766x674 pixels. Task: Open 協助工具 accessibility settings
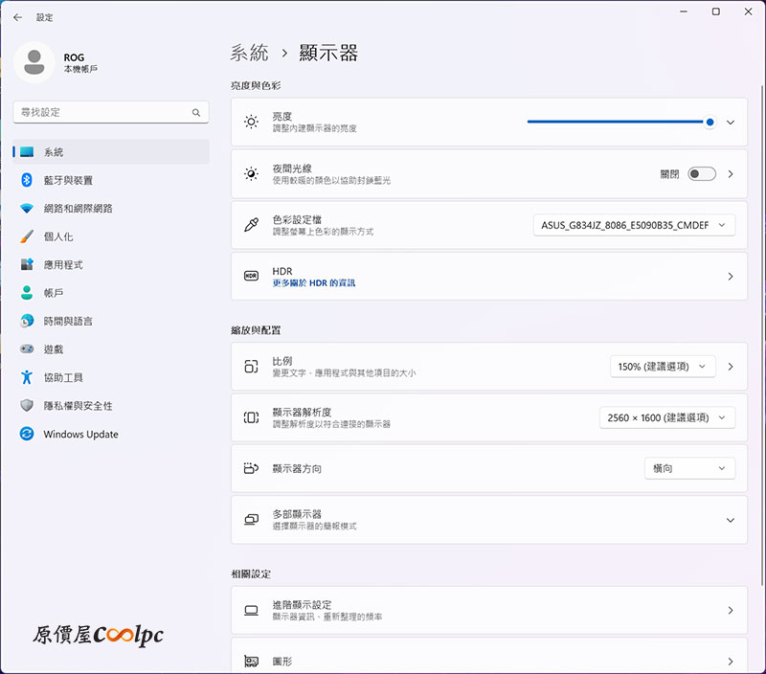tap(63, 378)
